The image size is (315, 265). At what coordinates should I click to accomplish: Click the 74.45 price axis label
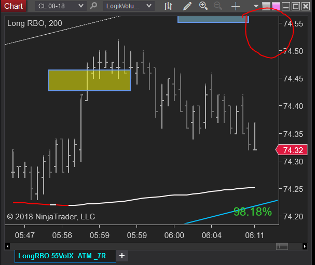pos(293,79)
